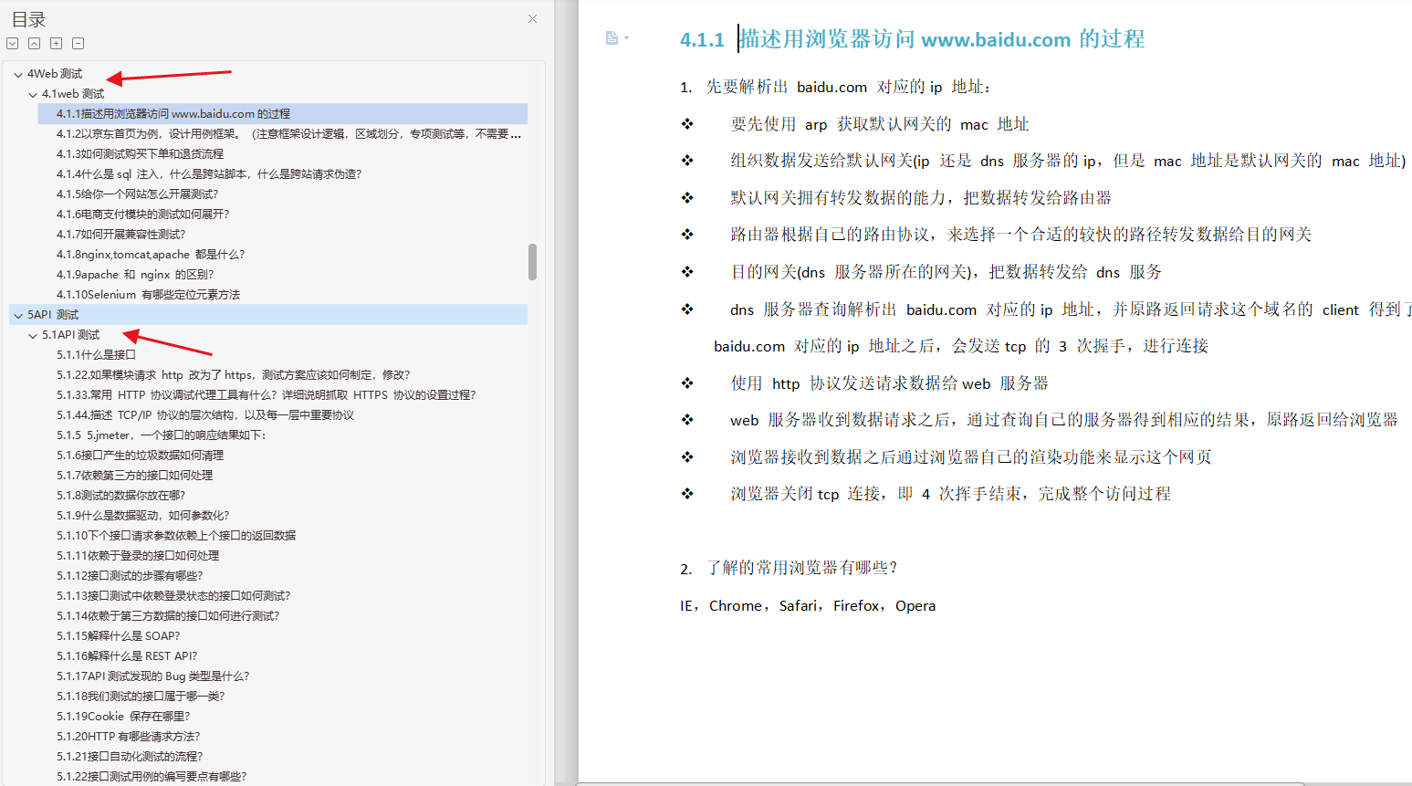Select the 5.1API 测试 outline heading
Image resolution: width=1412 pixels, height=786 pixels.
pyautogui.click(x=70, y=335)
